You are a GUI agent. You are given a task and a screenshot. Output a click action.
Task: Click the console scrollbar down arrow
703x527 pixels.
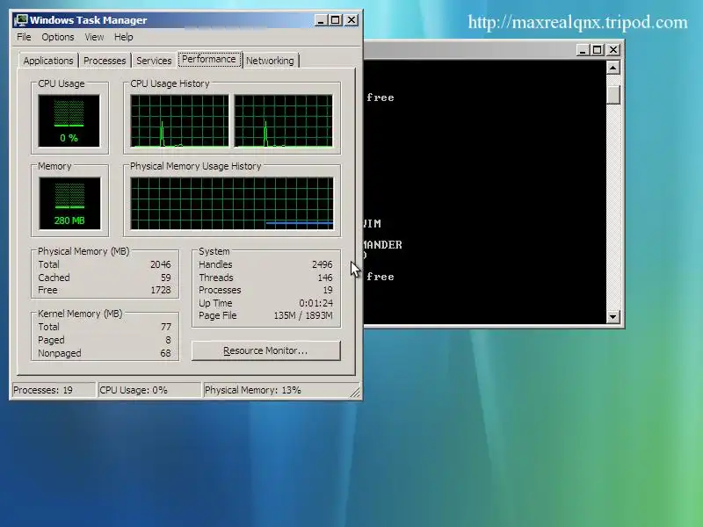click(x=612, y=316)
